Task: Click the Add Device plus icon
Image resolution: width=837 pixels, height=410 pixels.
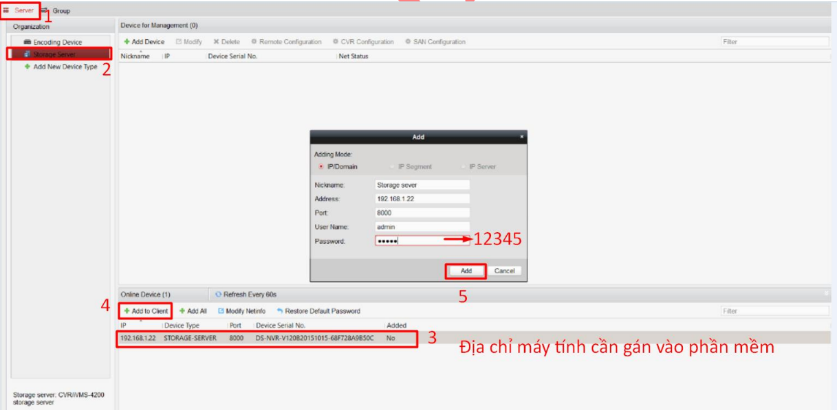Action: coord(127,42)
